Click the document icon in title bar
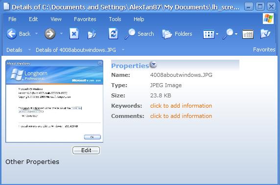Screen dimensions: 280x185 click(6, 6)
